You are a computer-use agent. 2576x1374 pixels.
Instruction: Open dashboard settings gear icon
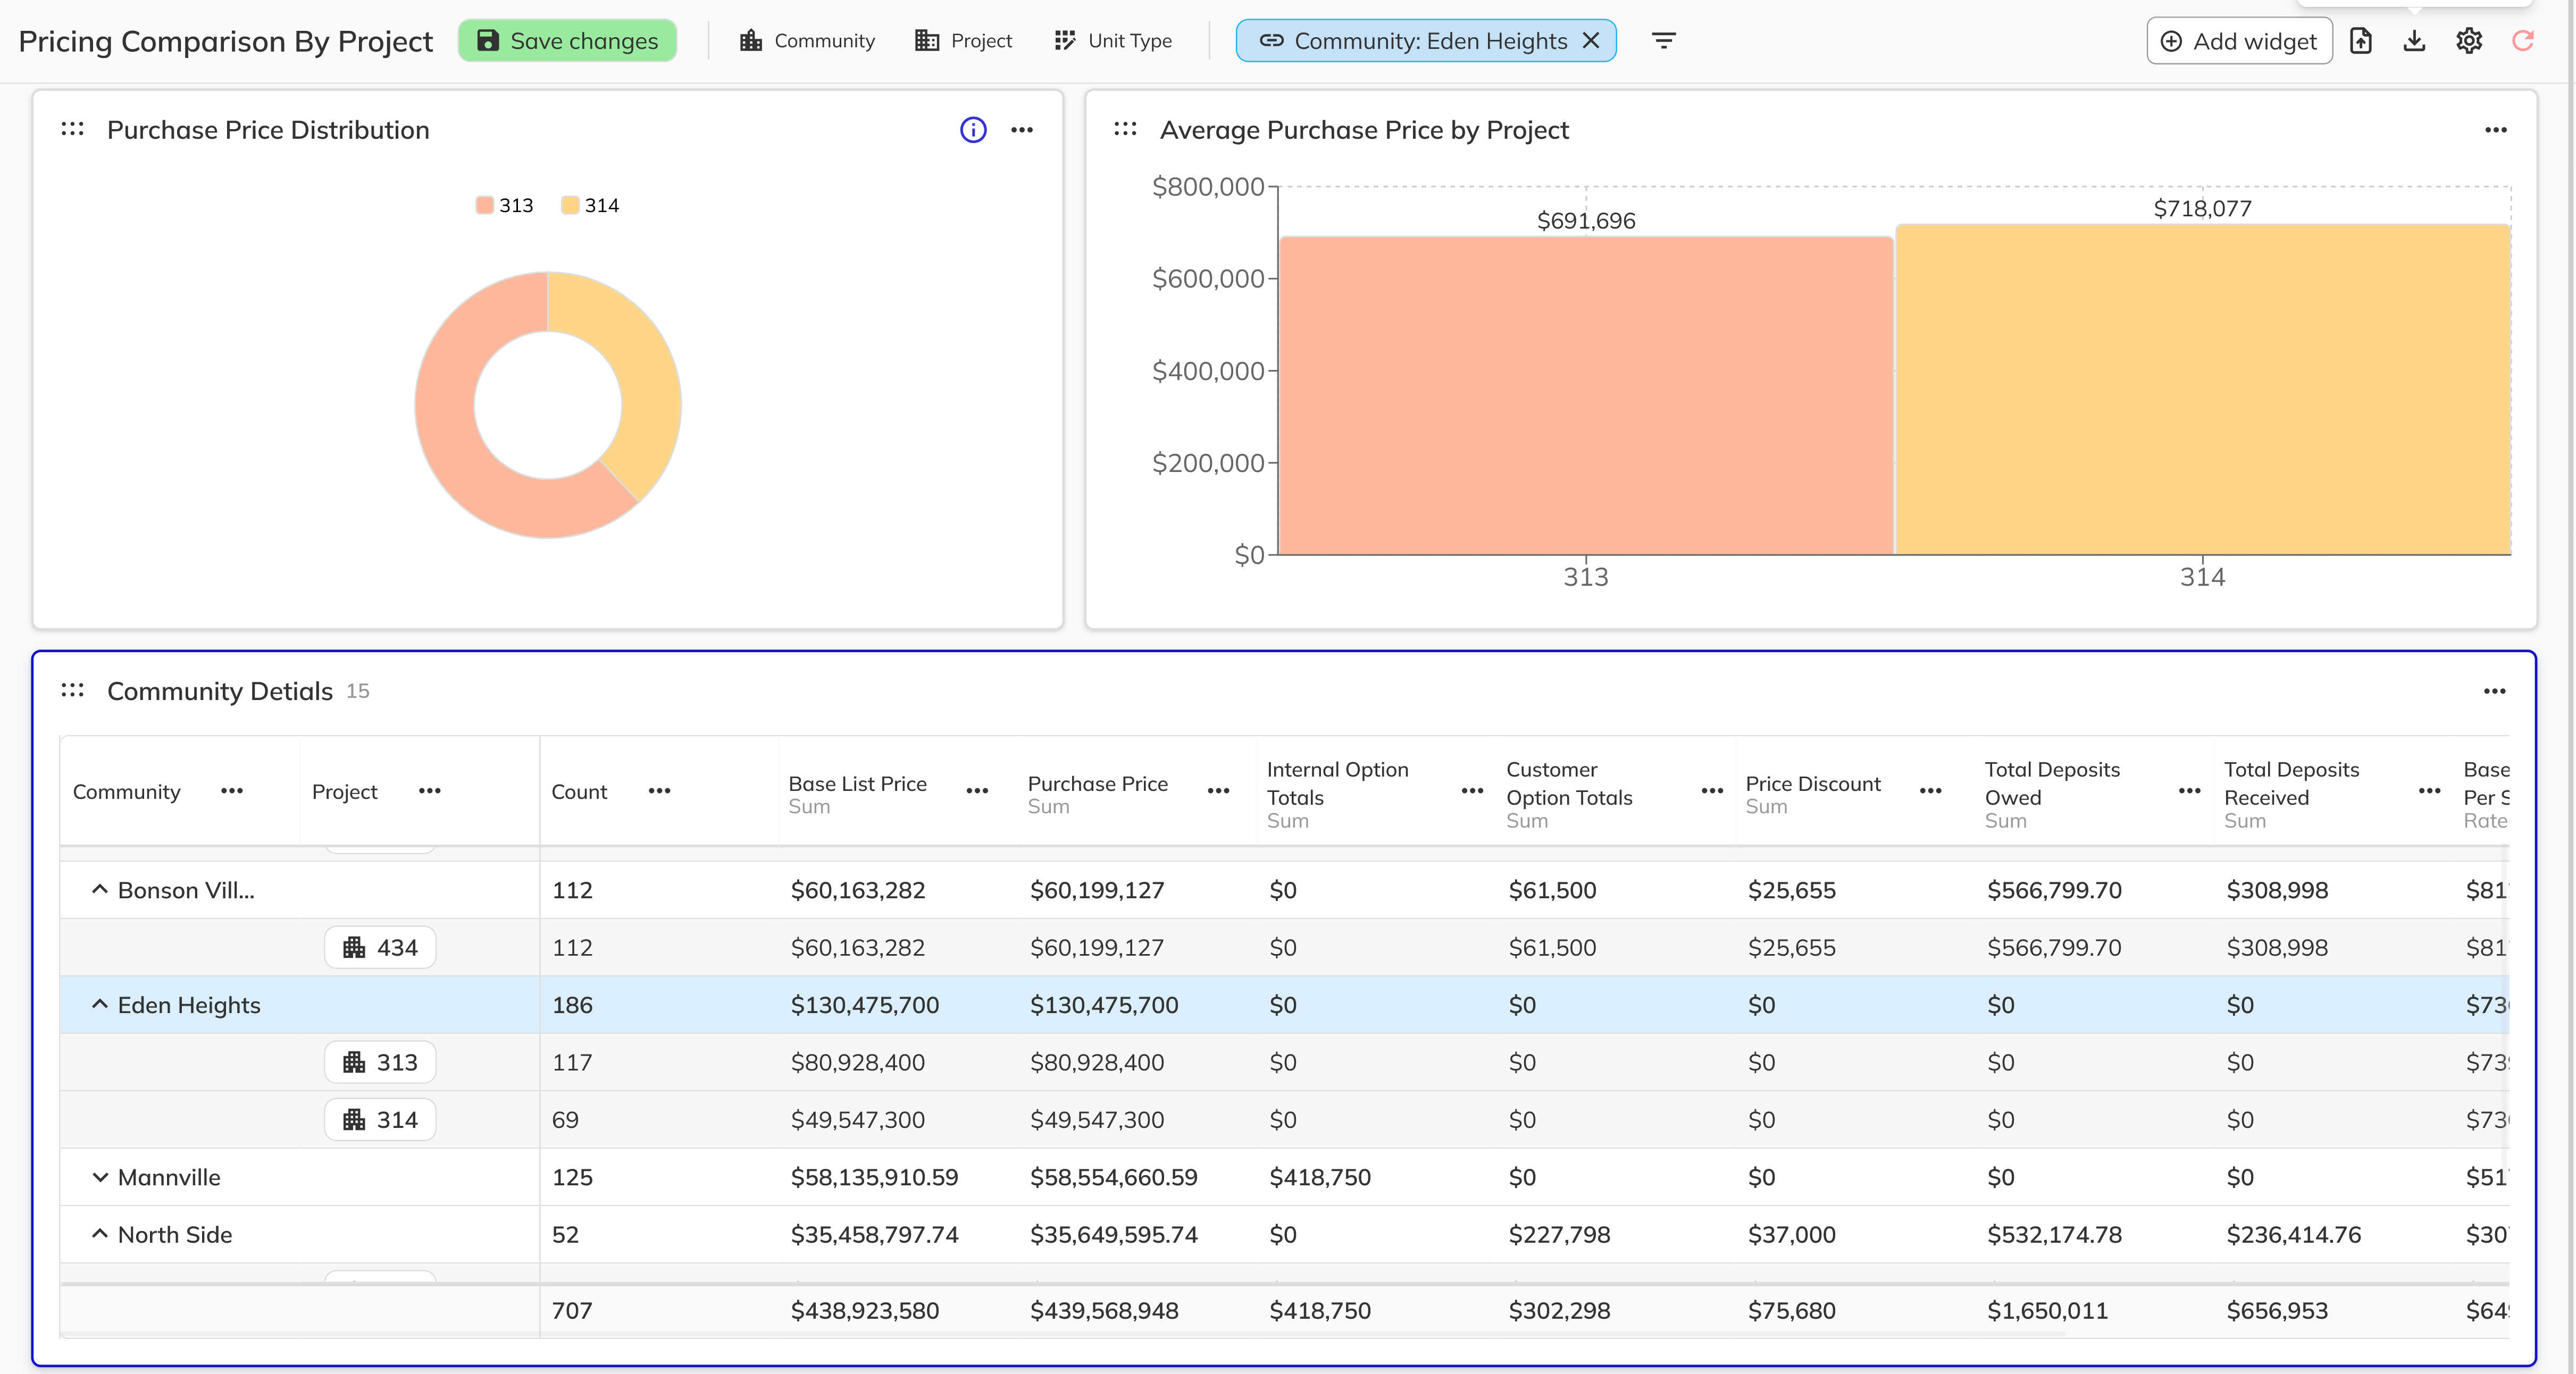(x=2469, y=41)
